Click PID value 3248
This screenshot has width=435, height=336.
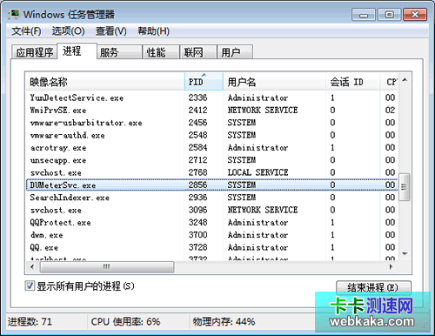coord(197,223)
